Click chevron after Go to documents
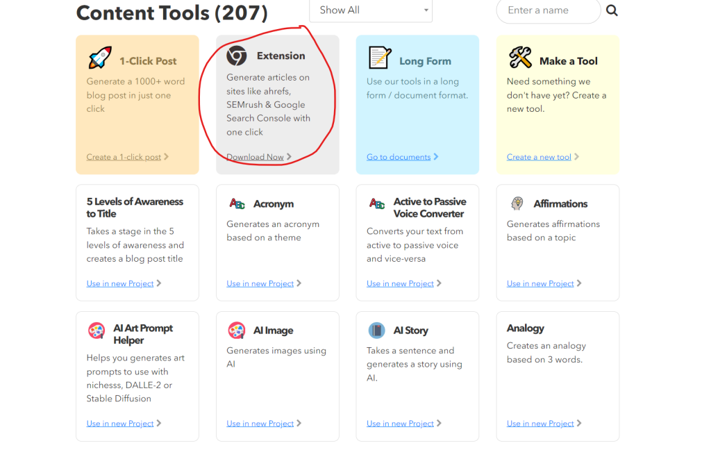Image resolution: width=711 pixels, height=450 pixels. coord(436,156)
